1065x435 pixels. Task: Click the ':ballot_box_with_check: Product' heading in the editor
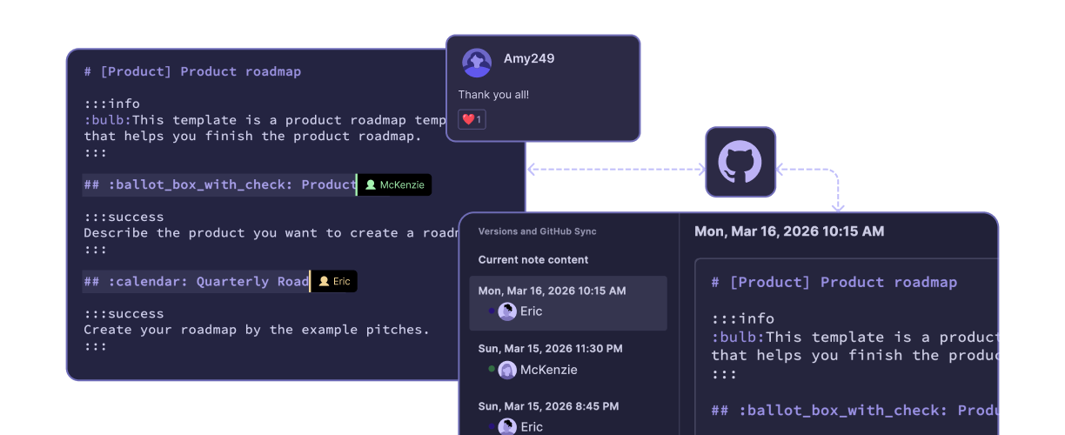[220, 184]
